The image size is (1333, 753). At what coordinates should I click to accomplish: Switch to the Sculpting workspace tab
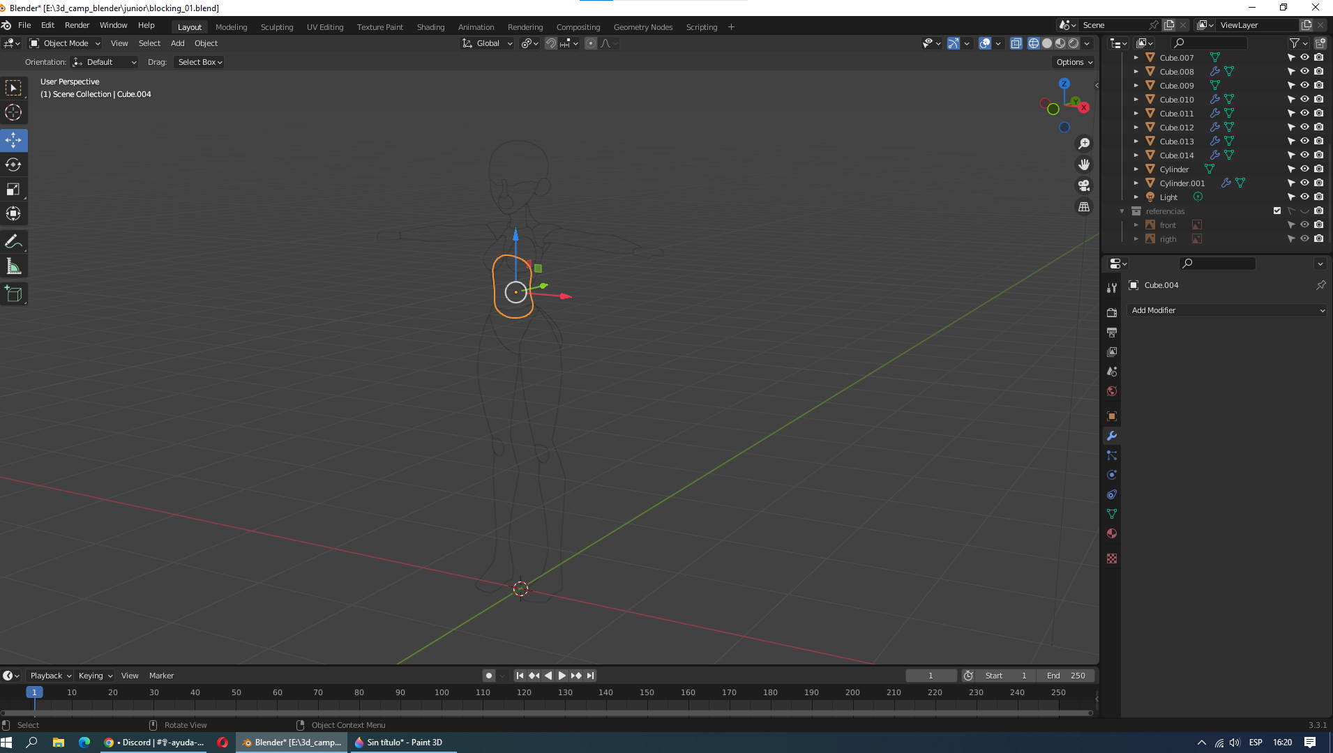pyautogui.click(x=277, y=27)
